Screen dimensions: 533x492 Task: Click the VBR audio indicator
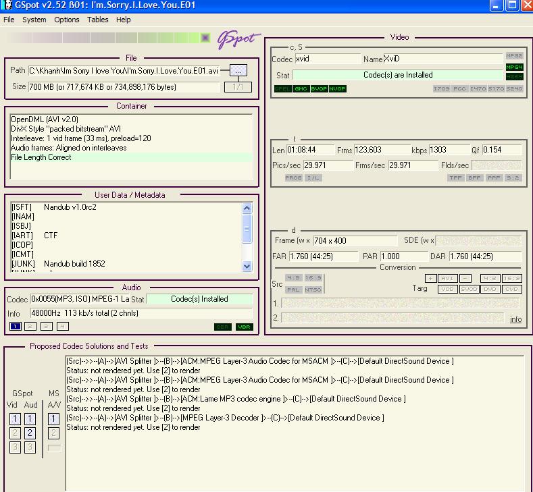[244, 327]
